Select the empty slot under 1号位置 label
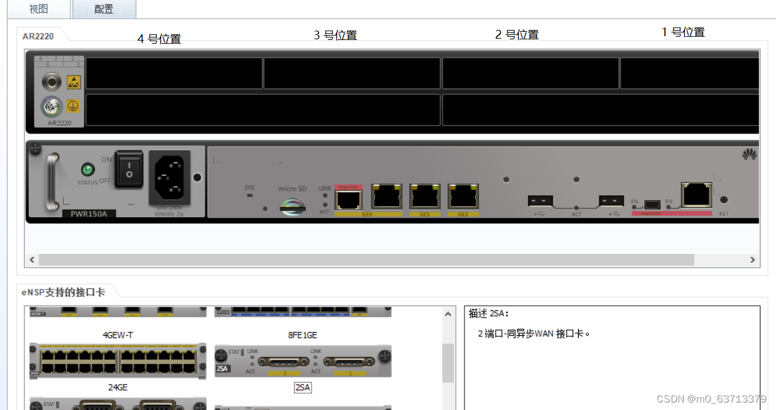 690,74
